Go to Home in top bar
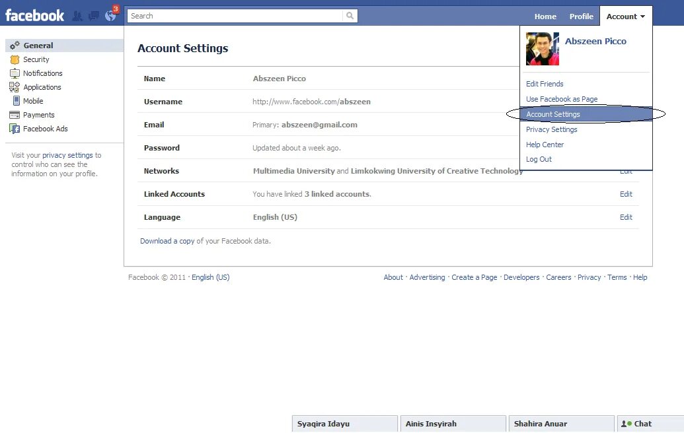684x433 pixels. [x=545, y=16]
